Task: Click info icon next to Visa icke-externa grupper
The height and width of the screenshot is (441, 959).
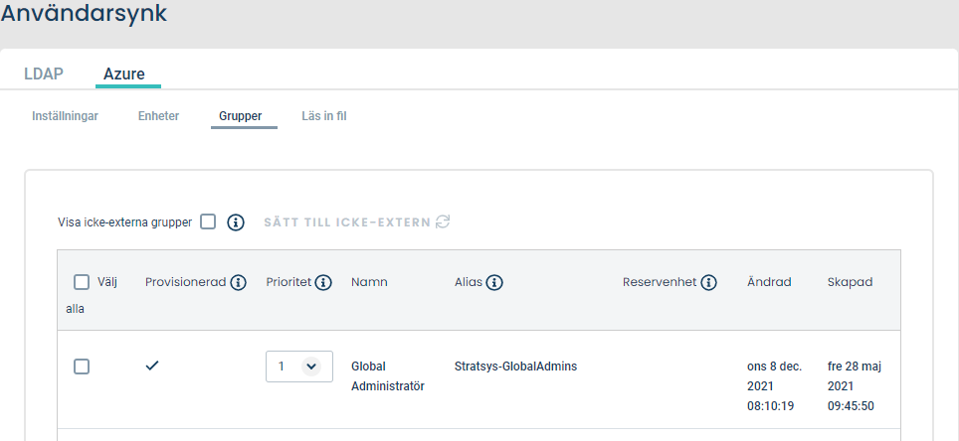Action: tap(236, 222)
